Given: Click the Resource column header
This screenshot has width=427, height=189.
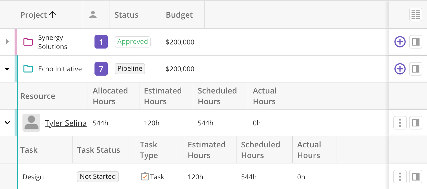Looking at the screenshot, I should [38, 96].
